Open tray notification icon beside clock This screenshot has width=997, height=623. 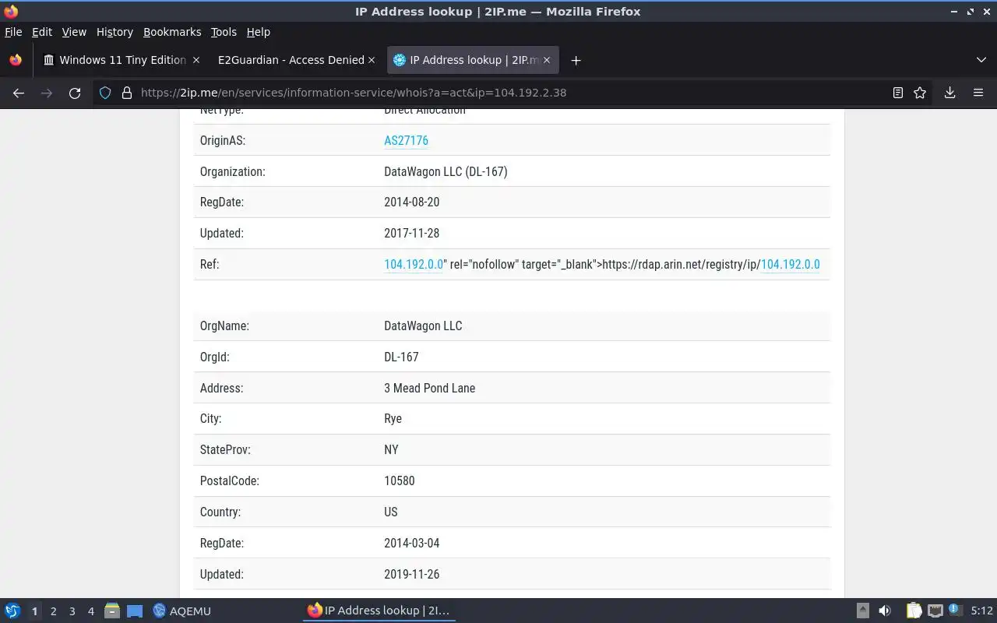955,611
